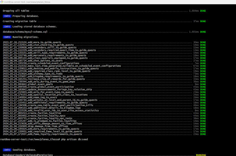Select migration add_kingdom_requirements_to_guide_quests
This screenshot has height=156, width=236.
pyautogui.click(x=43, y=77)
